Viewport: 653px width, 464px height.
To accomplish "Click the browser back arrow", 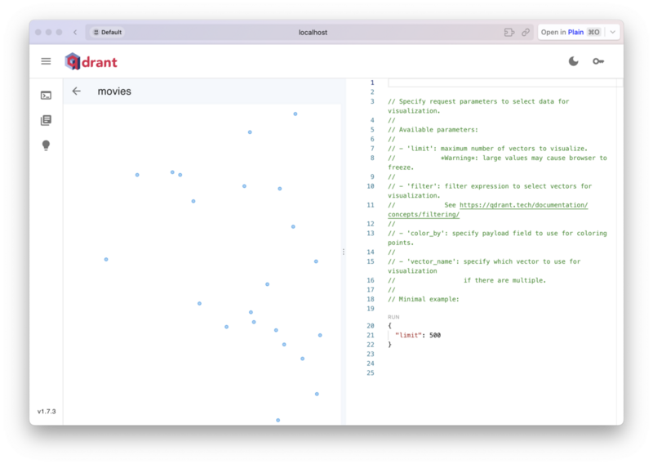I will (x=75, y=32).
